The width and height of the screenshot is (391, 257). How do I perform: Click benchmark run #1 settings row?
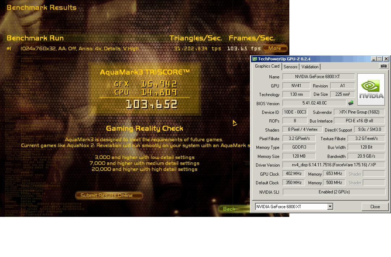pos(80,48)
